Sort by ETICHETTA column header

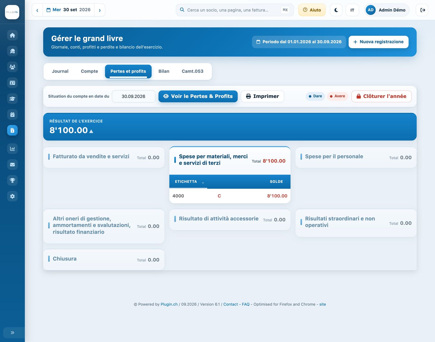tap(188, 181)
